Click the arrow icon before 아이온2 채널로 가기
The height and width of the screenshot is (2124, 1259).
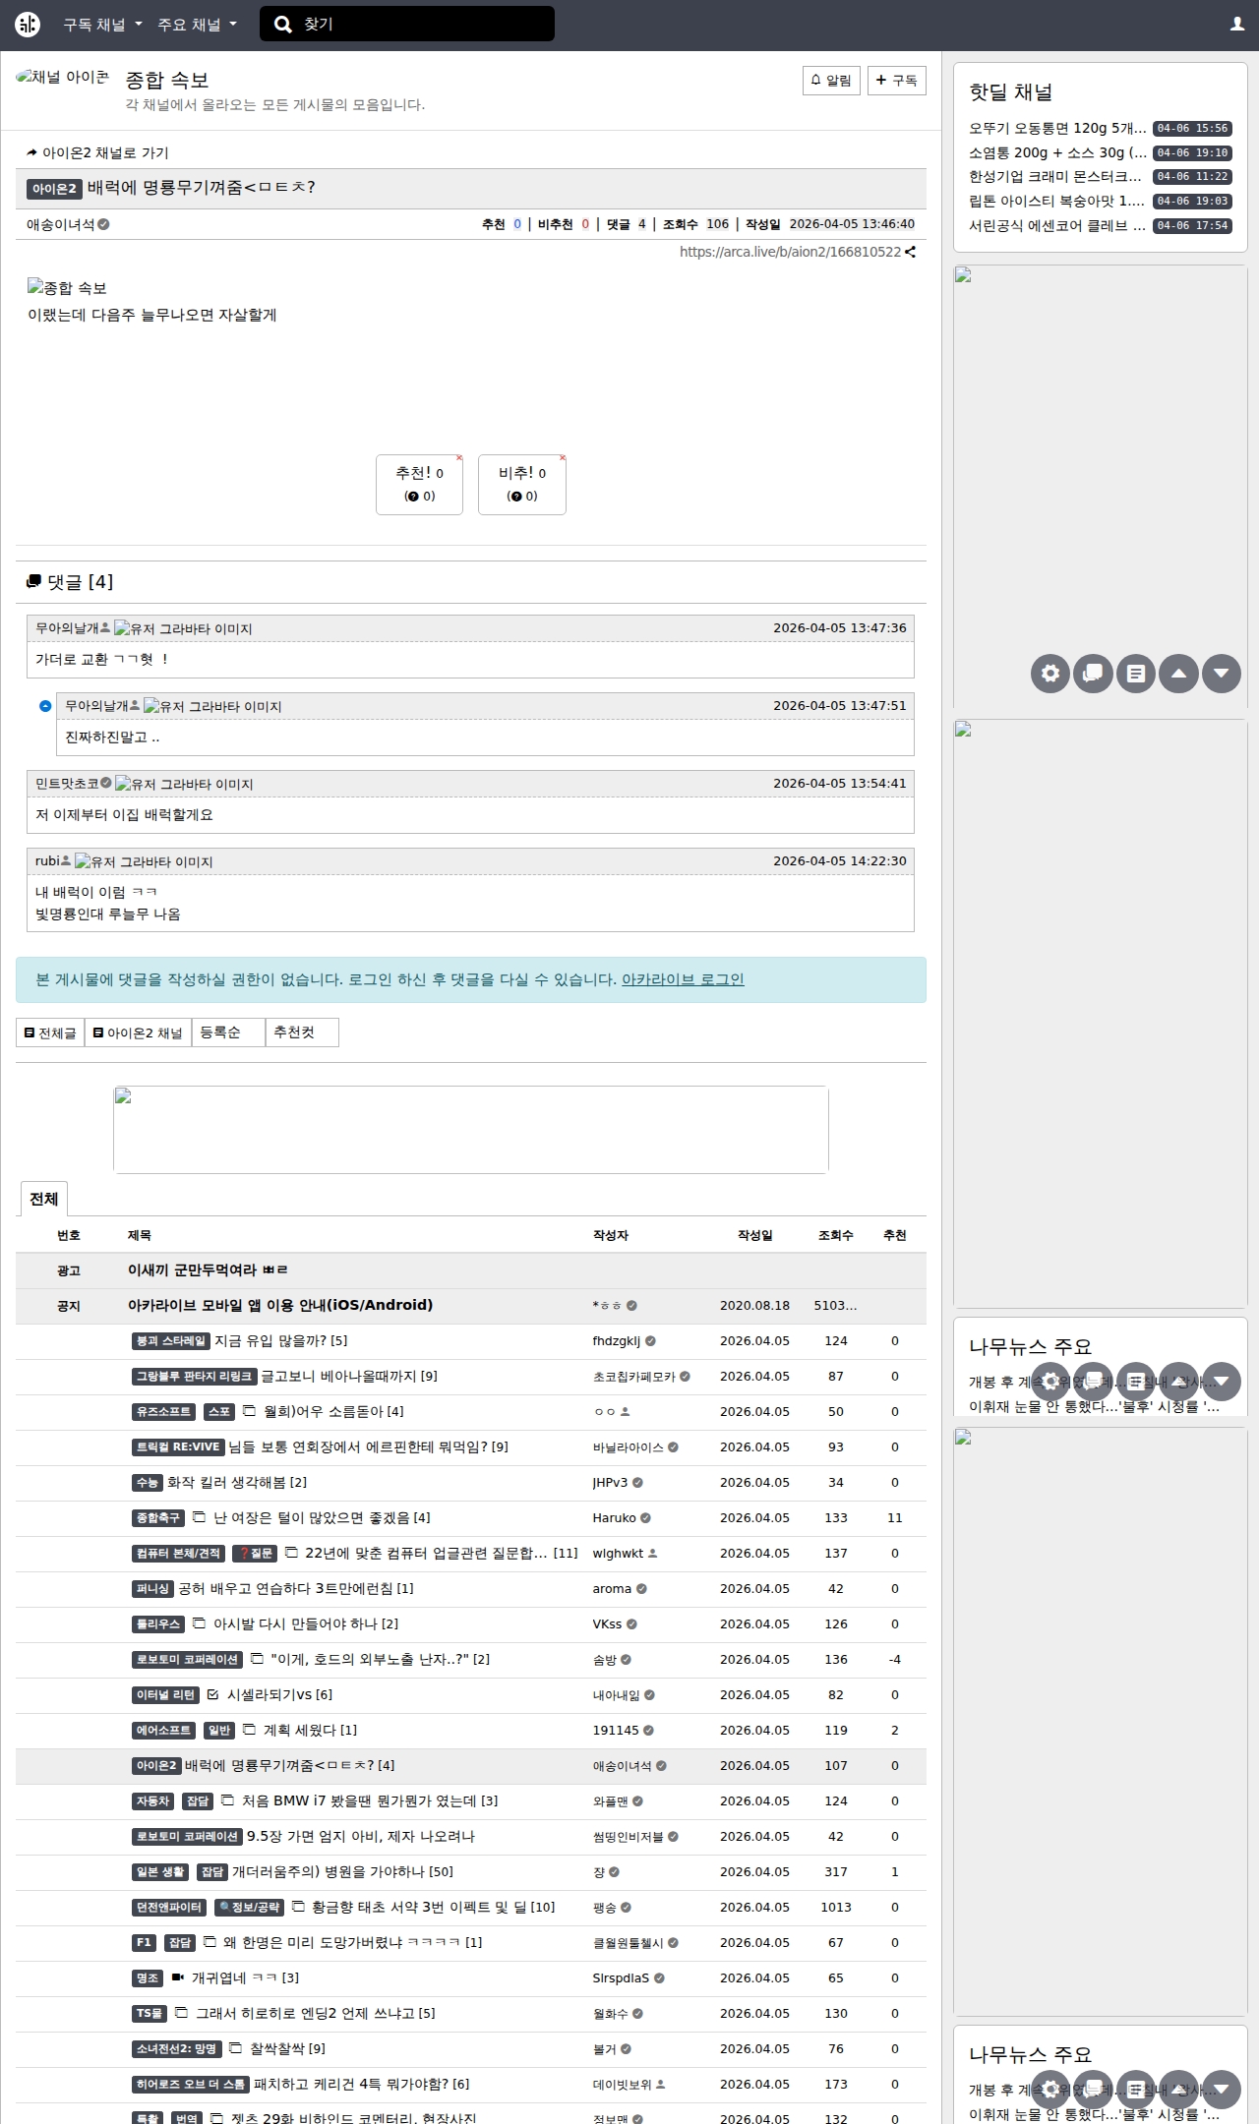click(32, 153)
